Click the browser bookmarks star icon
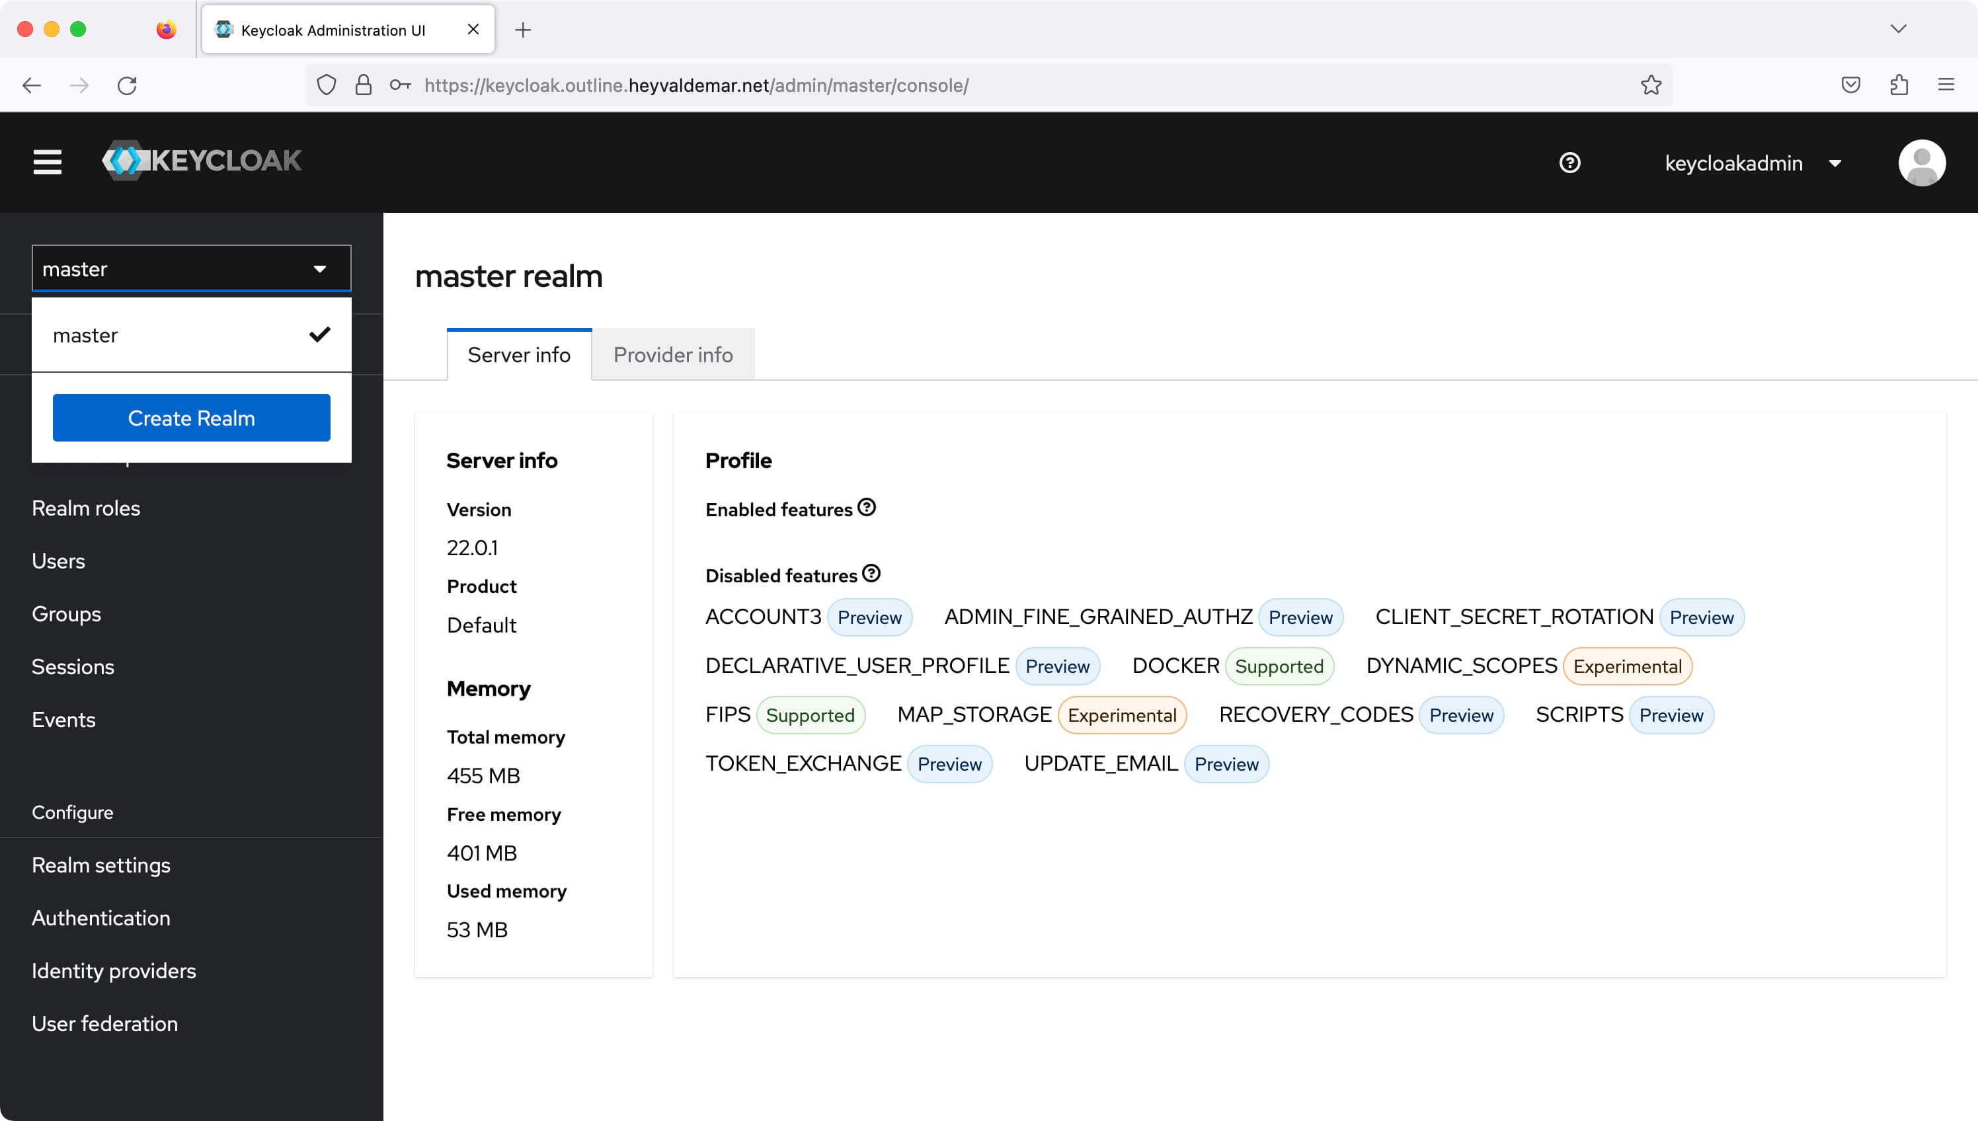 [1651, 84]
